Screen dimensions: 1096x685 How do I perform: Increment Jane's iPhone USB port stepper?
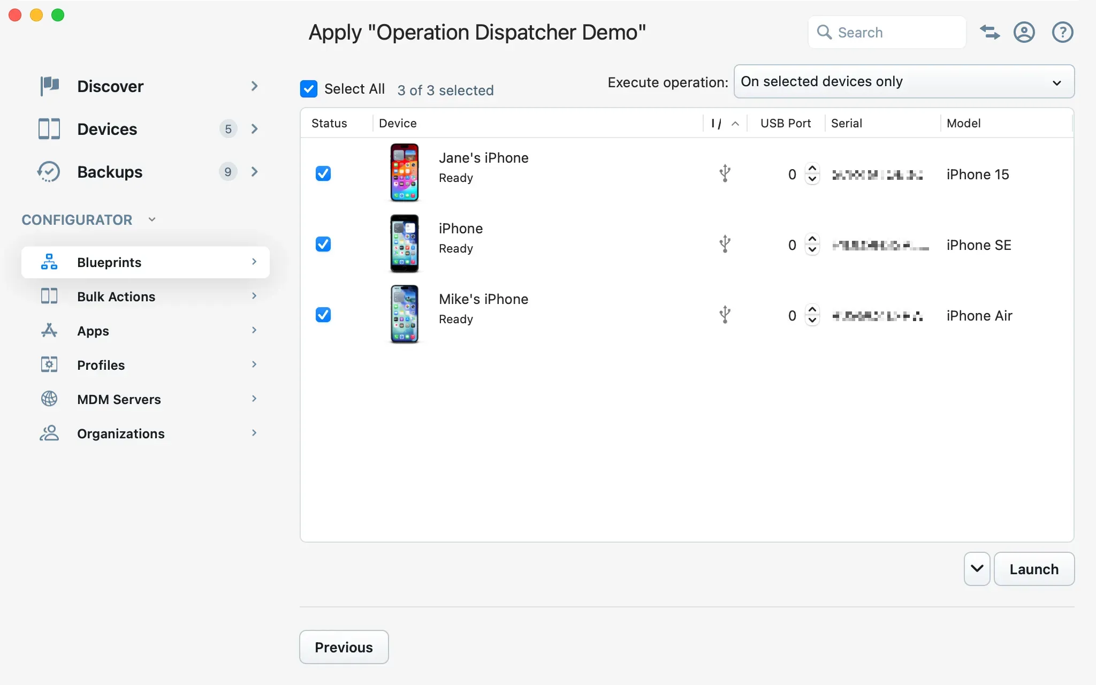(812, 168)
